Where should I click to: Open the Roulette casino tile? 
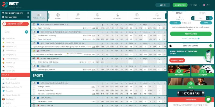click(179, 71)
